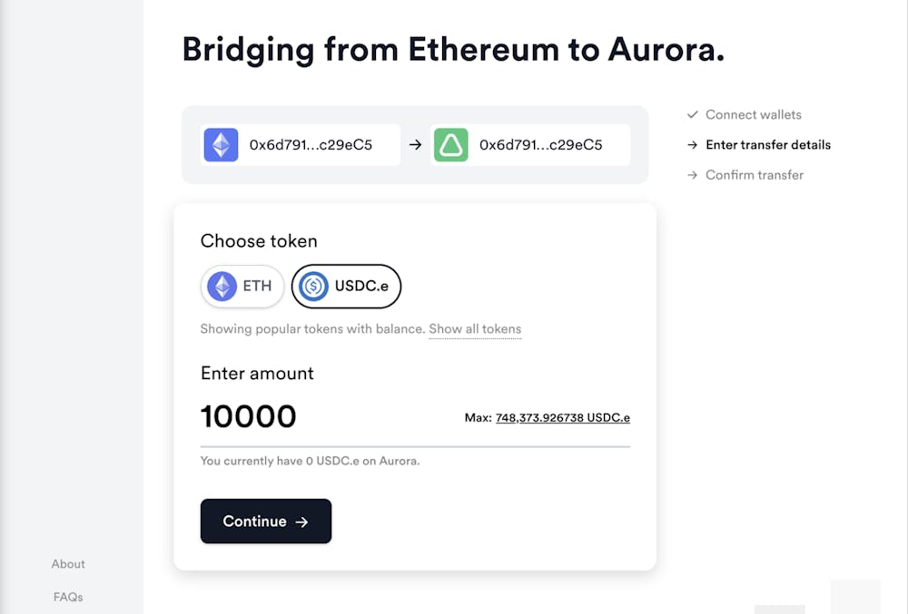Screen dimensions: 908x614
Task: Select the ETH token chip
Action: [x=242, y=287]
